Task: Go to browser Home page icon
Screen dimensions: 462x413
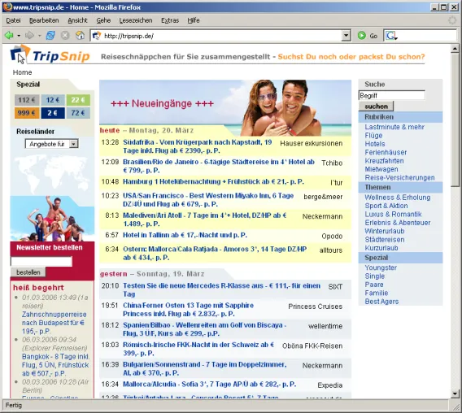Action: coord(80,36)
